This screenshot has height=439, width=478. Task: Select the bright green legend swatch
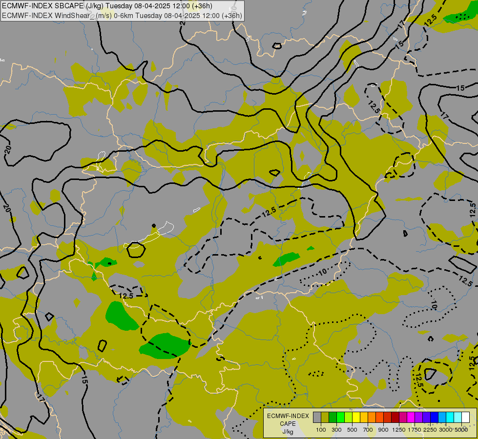pyautogui.click(x=340, y=418)
